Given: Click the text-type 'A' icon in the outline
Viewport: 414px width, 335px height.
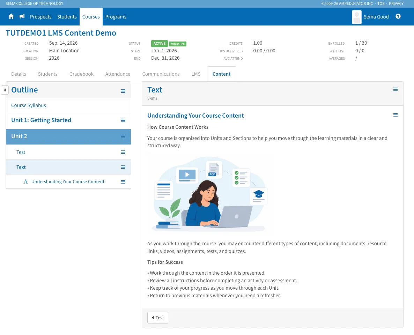Looking at the screenshot, I should 25,181.
